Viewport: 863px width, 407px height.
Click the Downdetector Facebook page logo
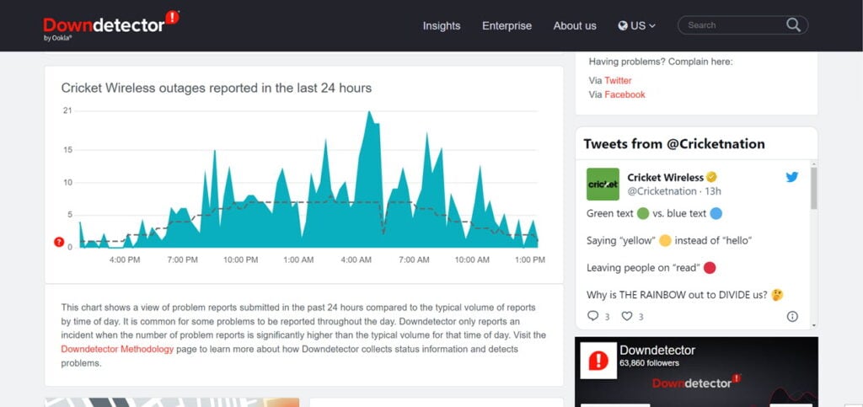pos(598,361)
